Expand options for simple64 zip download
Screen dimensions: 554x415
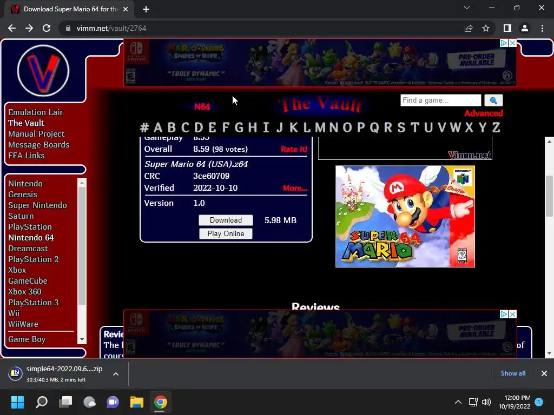coord(116,374)
